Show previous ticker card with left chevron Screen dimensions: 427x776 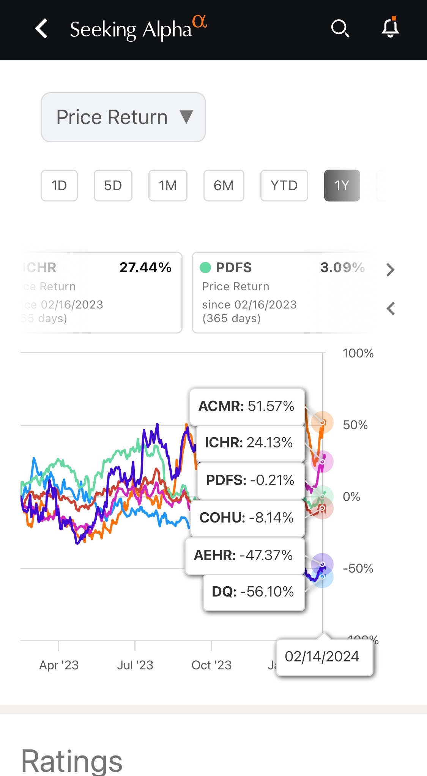coord(390,309)
